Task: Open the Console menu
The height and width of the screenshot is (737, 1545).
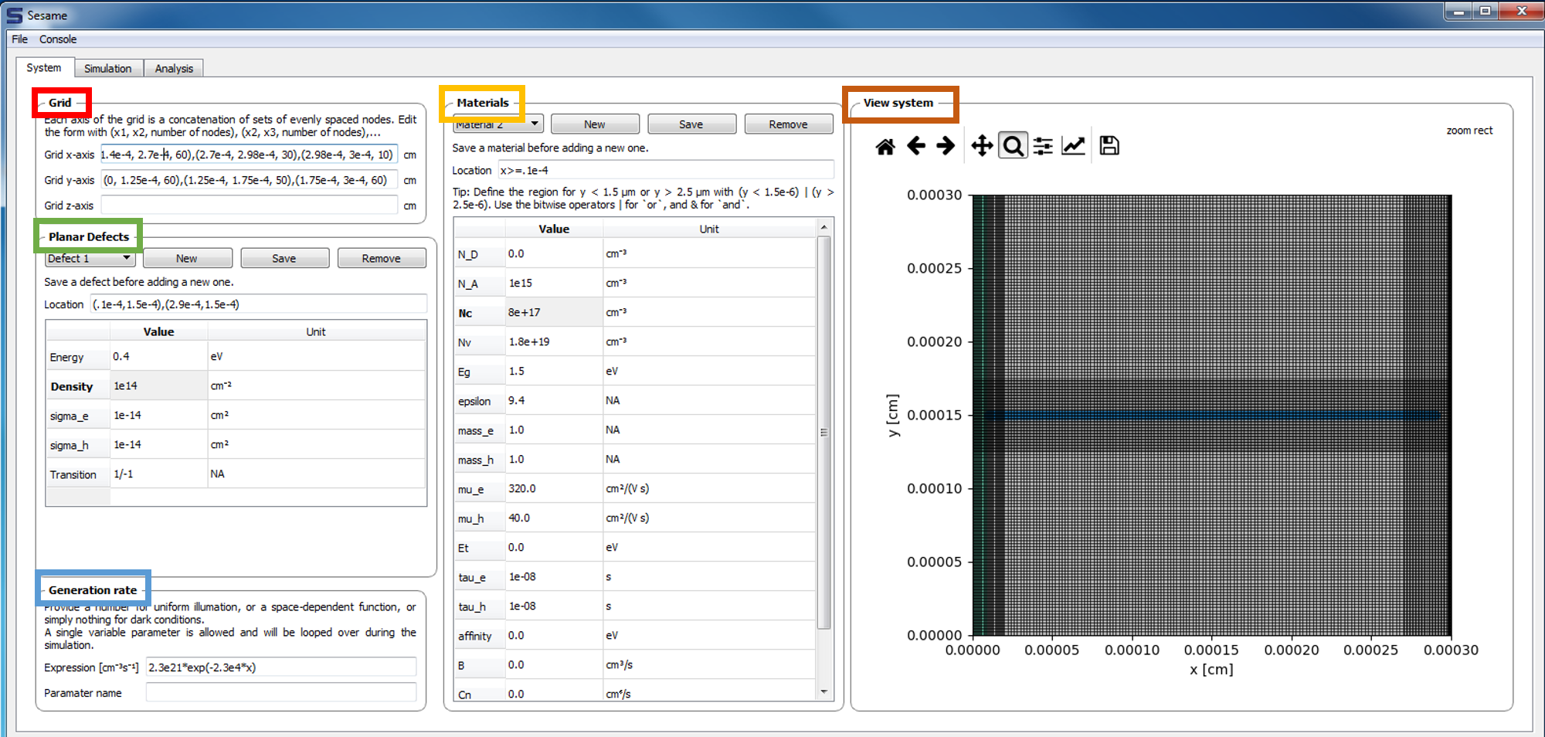Action: click(x=58, y=39)
